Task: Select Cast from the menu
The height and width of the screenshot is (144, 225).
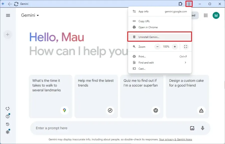Action: click(x=160, y=69)
